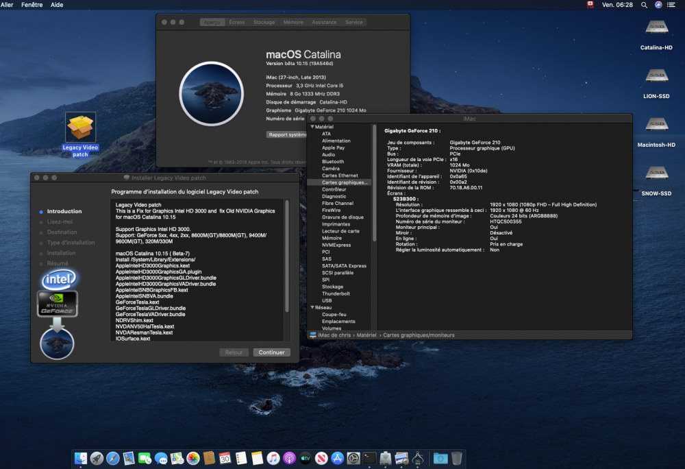The image size is (685, 469).
Task: Open Reminders list icon in dock
Action: tap(240, 458)
